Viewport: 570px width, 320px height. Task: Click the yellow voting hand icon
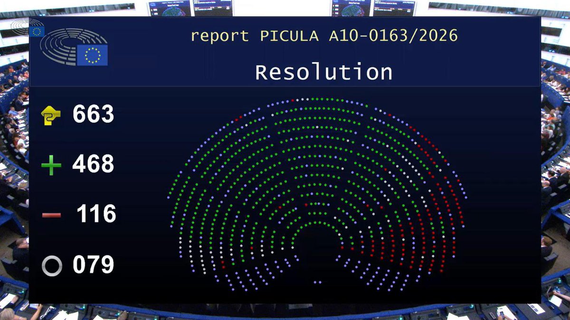tap(51, 115)
